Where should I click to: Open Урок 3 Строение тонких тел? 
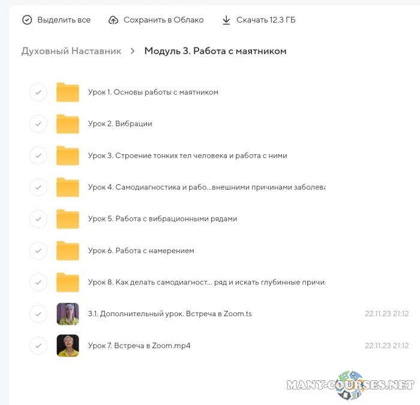[187, 155]
